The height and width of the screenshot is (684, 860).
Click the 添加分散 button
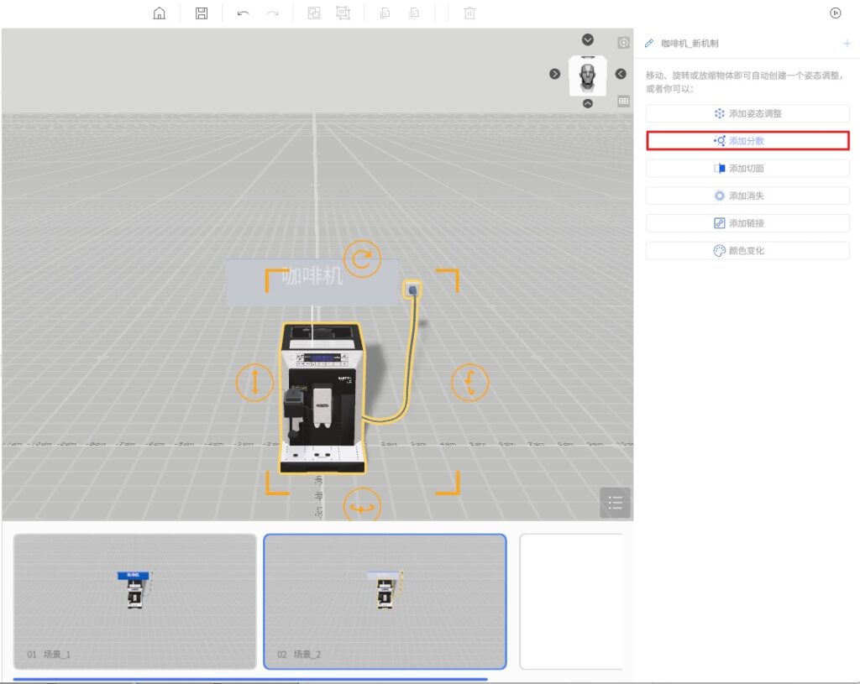pyautogui.click(x=747, y=141)
